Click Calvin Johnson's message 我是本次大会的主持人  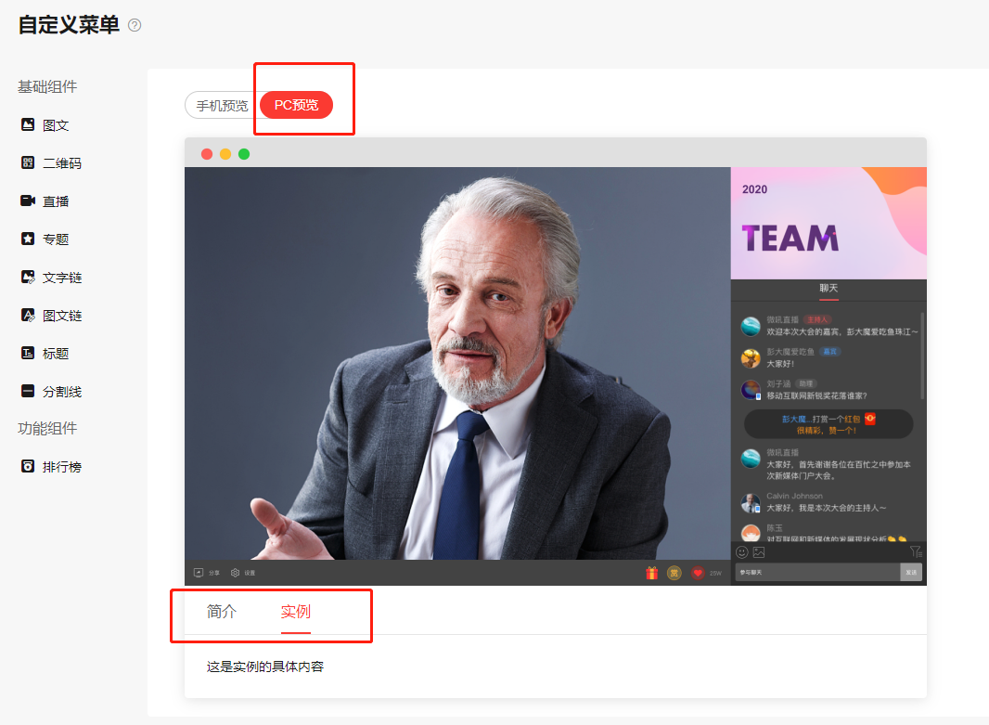827,507
